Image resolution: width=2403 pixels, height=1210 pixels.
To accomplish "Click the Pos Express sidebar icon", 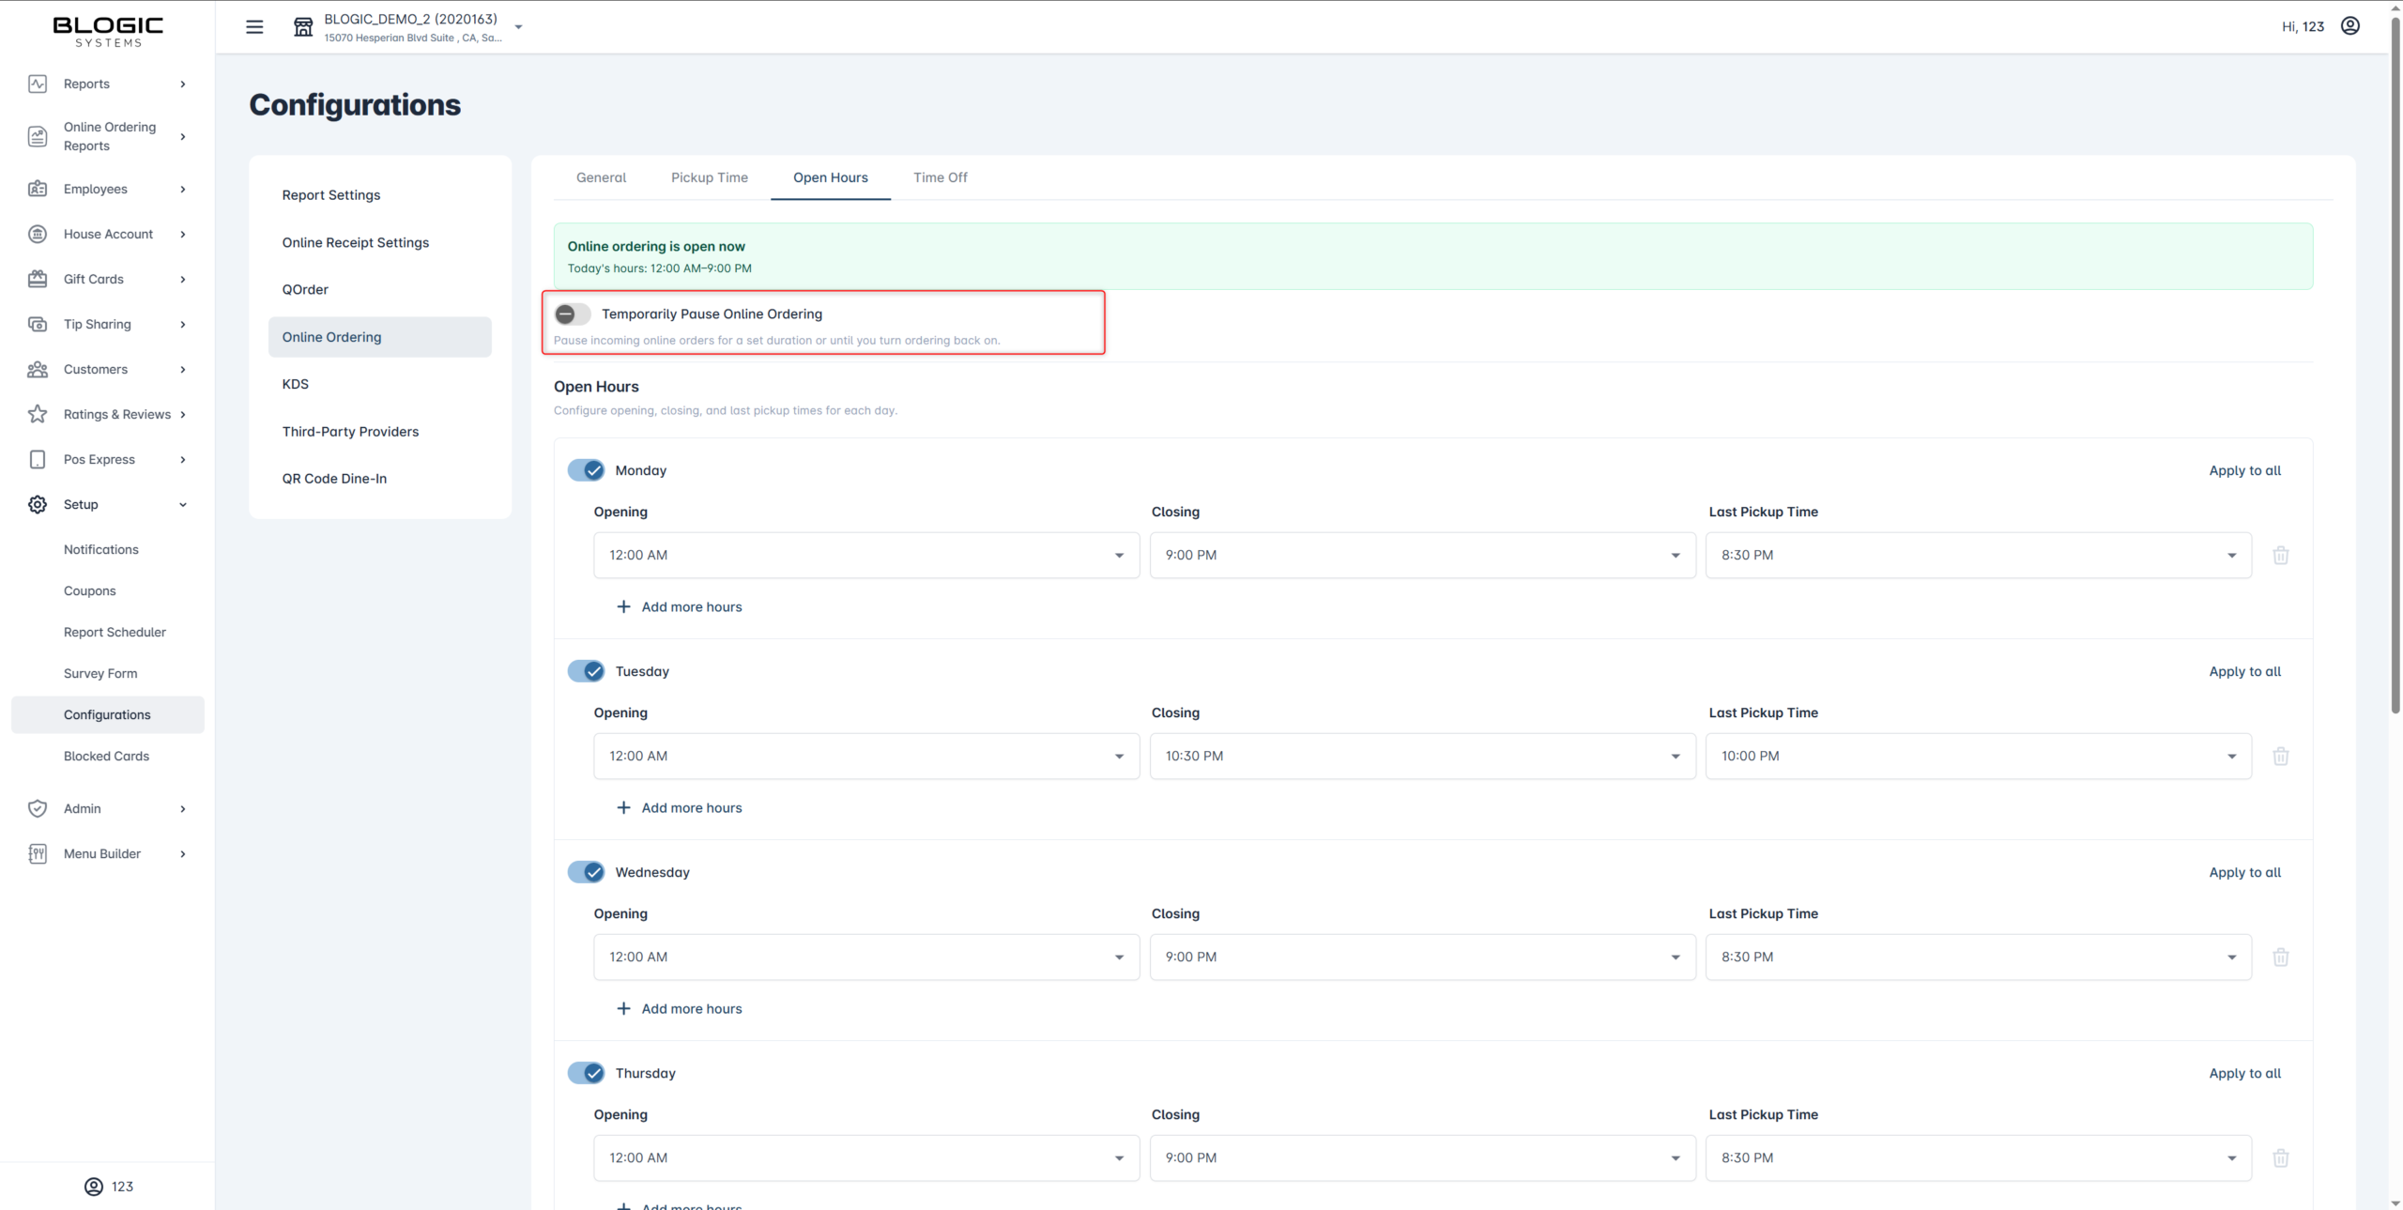I will (x=38, y=459).
